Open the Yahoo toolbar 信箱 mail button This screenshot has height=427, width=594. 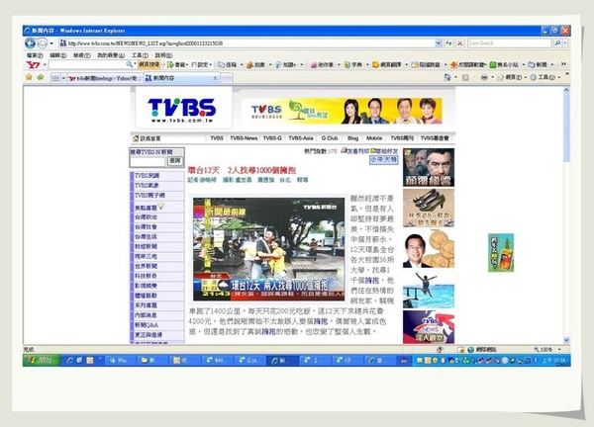230,64
